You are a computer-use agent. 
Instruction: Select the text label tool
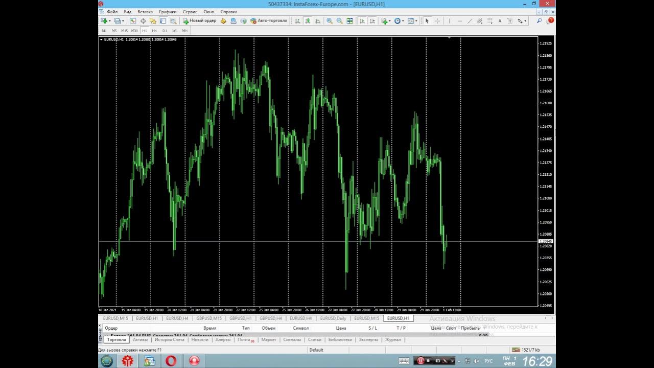pyautogui.click(x=510, y=21)
